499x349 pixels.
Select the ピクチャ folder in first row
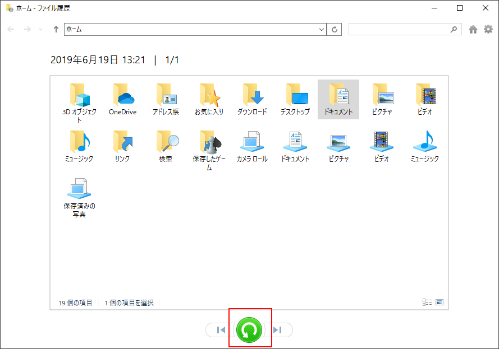(382, 99)
